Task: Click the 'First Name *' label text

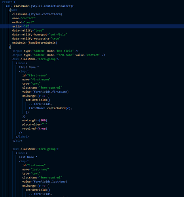Action: (x=29, y=67)
